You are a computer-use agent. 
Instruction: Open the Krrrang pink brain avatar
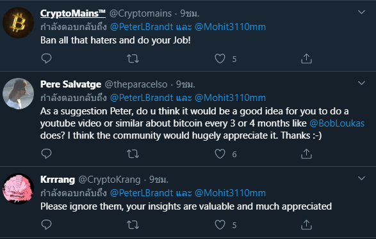pos(18,189)
